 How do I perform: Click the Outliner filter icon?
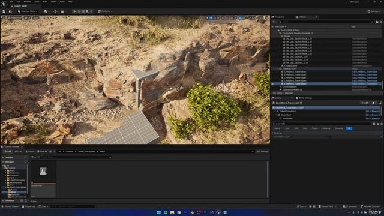[274, 22]
